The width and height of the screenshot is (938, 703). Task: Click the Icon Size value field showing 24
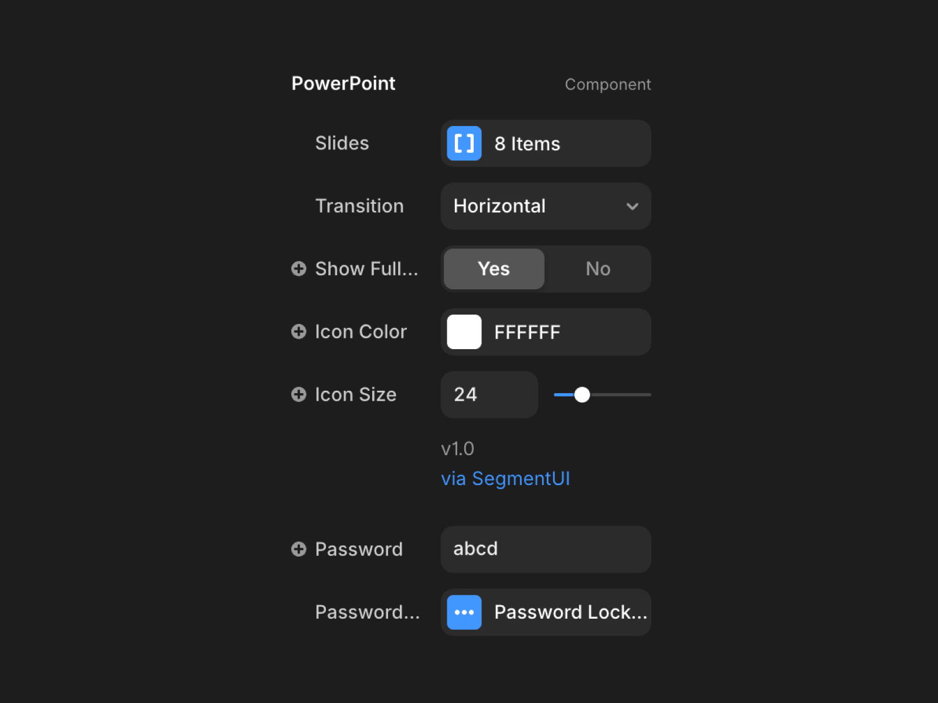[x=489, y=395]
